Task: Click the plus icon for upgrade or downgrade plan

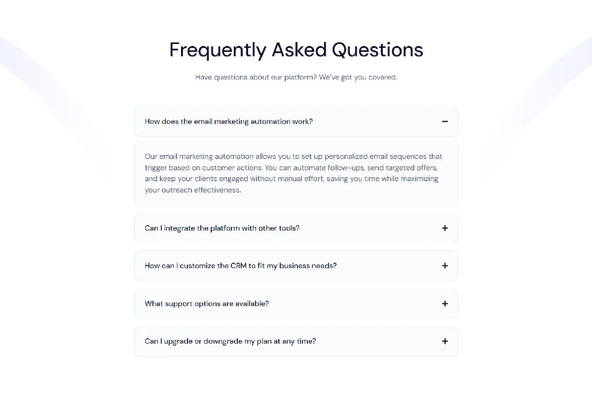Action: pyautogui.click(x=445, y=341)
